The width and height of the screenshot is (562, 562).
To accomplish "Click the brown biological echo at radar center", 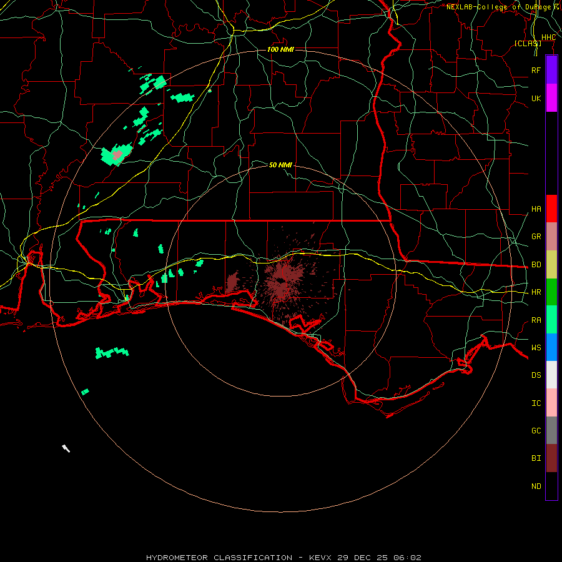I will (x=283, y=280).
